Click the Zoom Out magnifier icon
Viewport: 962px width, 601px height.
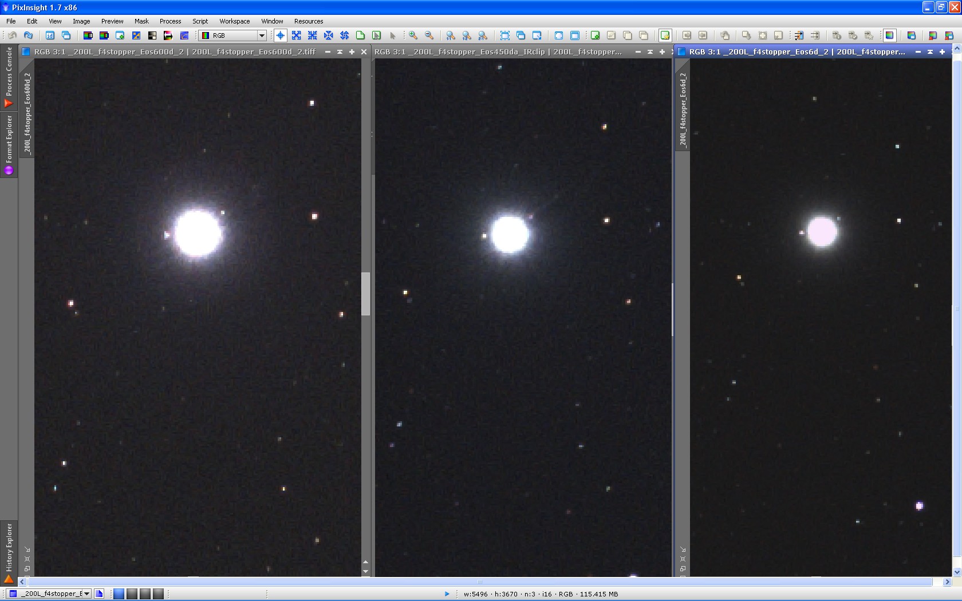(429, 35)
